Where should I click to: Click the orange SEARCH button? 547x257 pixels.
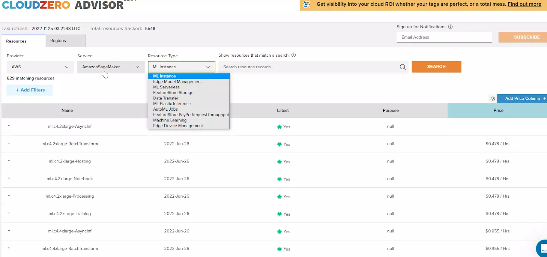pos(436,67)
